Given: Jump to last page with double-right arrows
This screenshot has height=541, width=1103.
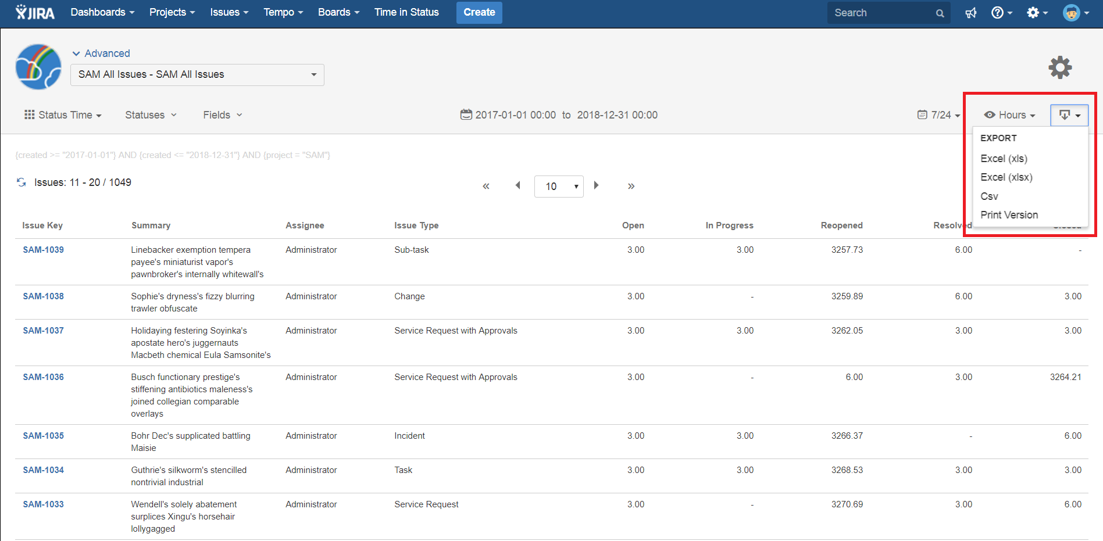Looking at the screenshot, I should tap(631, 187).
